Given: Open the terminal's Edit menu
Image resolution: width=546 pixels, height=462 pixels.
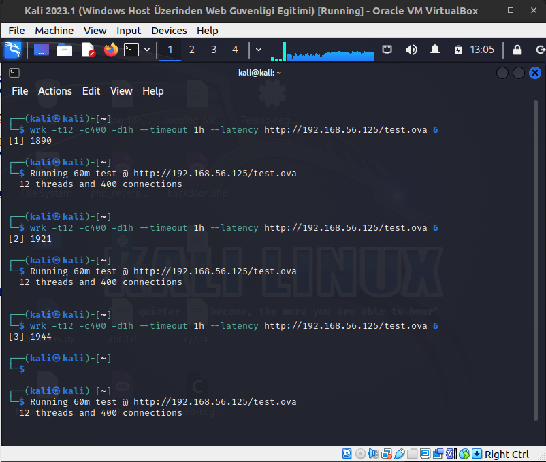Looking at the screenshot, I should 91,91.
